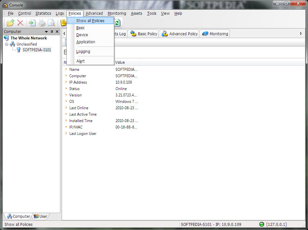The image size is (308, 230).
Task: Click the Advanced Policy tab icon
Action: 165,34
